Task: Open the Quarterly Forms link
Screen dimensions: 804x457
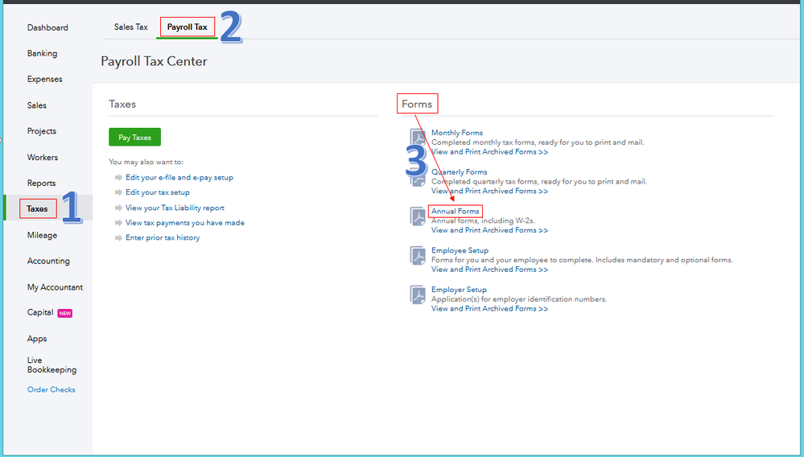Action: tap(460, 171)
